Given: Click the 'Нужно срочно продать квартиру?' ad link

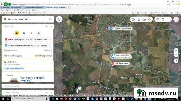Looking at the screenshot, I should pyautogui.click(x=33, y=79).
